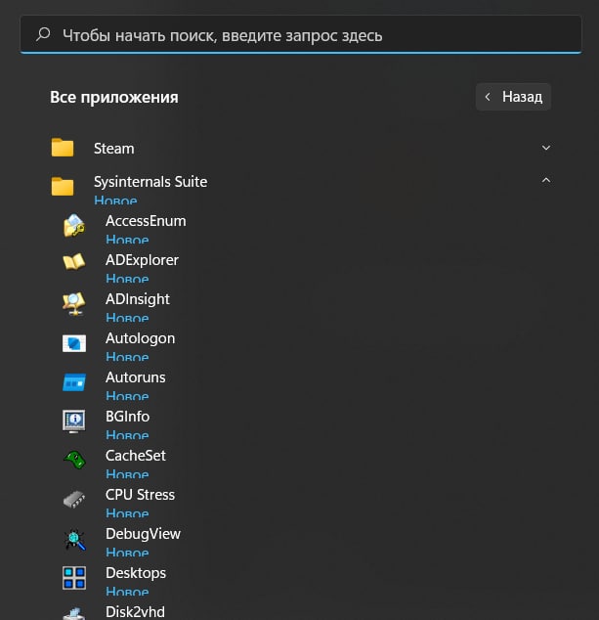Image resolution: width=599 pixels, height=620 pixels.
Task: Choose the ADInsight list entry
Action: 138,299
